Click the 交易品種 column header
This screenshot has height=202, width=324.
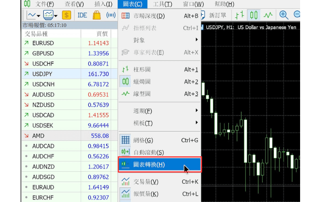coord(51,34)
